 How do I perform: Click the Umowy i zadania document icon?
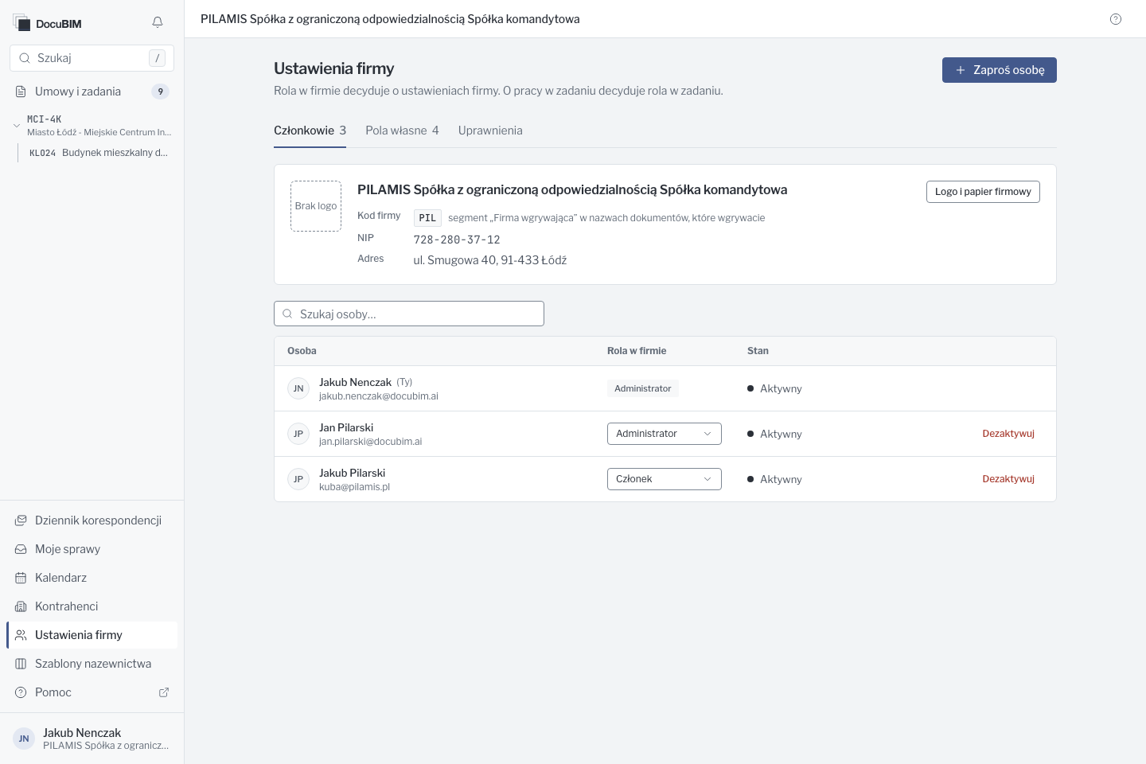21,92
